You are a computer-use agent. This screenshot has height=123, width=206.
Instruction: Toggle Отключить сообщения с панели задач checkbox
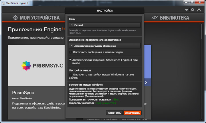pyautogui.click(x=71, y=52)
